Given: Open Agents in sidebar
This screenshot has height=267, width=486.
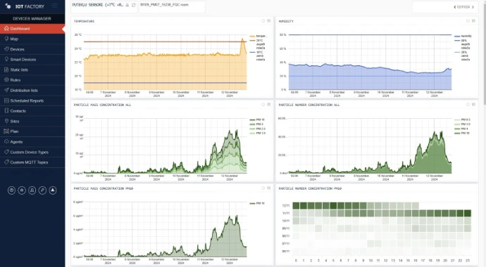Looking at the screenshot, I should [32, 141].
